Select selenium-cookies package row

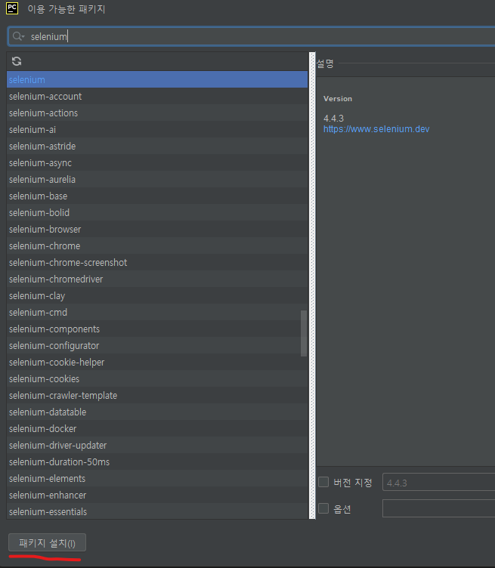157,379
